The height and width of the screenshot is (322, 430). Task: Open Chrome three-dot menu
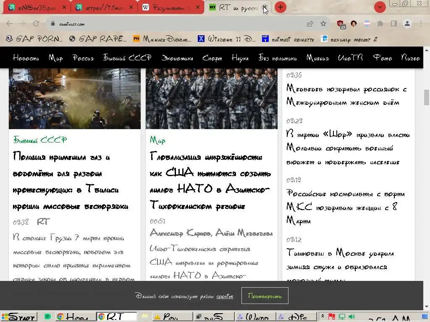point(421,24)
